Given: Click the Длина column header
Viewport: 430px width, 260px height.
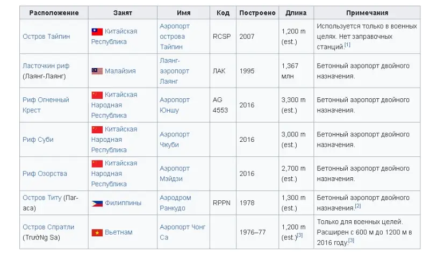Looking at the screenshot, I should point(296,13).
